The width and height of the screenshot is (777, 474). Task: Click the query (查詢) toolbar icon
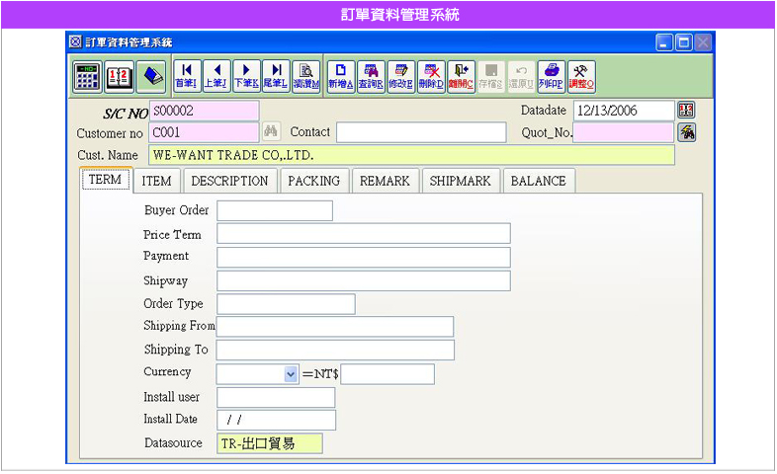coord(371,76)
